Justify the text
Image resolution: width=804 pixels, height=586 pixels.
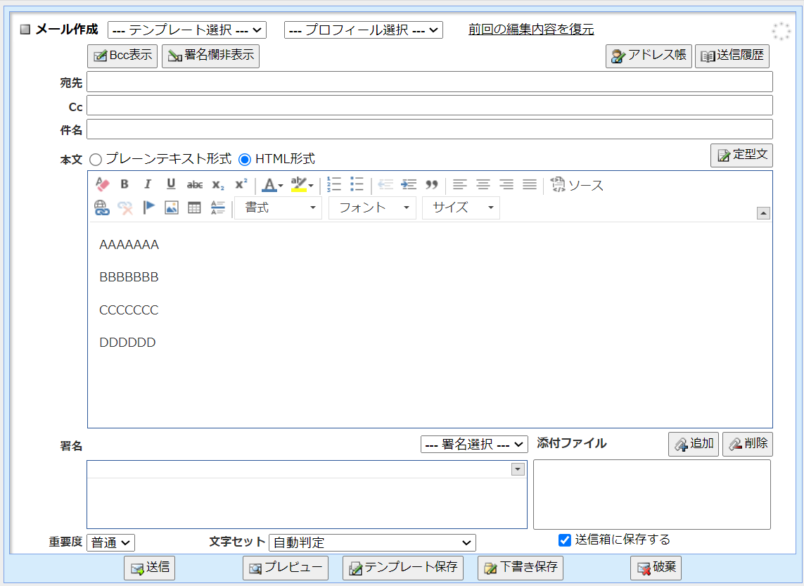530,184
